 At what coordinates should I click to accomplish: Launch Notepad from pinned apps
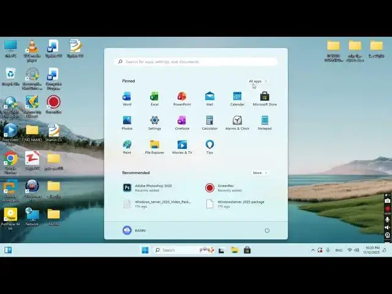click(265, 123)
